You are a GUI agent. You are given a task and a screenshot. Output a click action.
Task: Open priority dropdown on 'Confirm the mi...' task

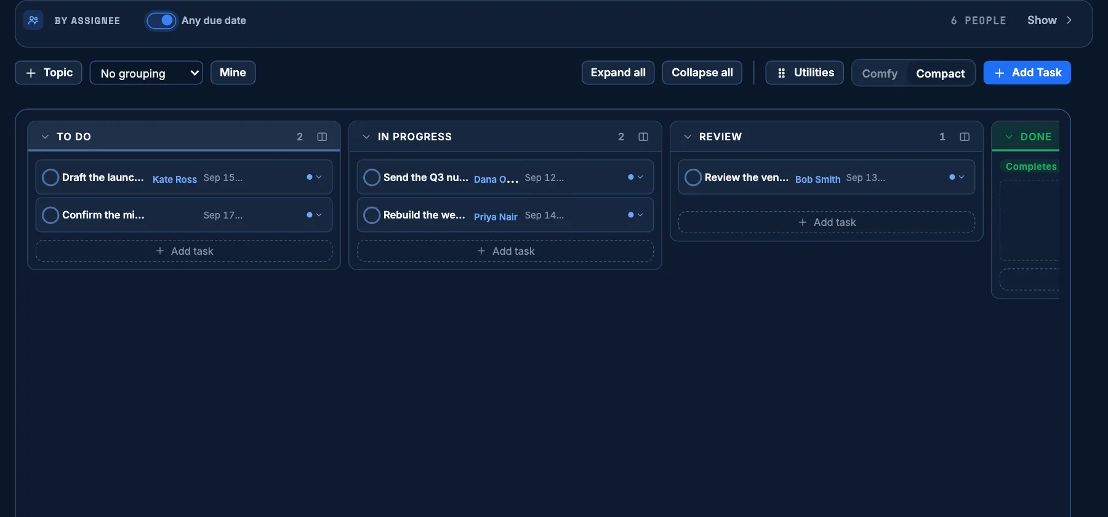314,215
